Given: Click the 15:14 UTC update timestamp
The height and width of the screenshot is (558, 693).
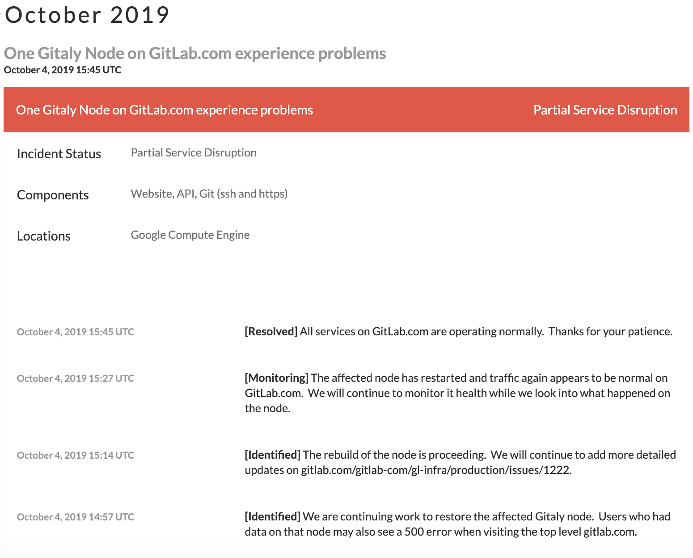Looking at the screenshot, I should [76, 455].
